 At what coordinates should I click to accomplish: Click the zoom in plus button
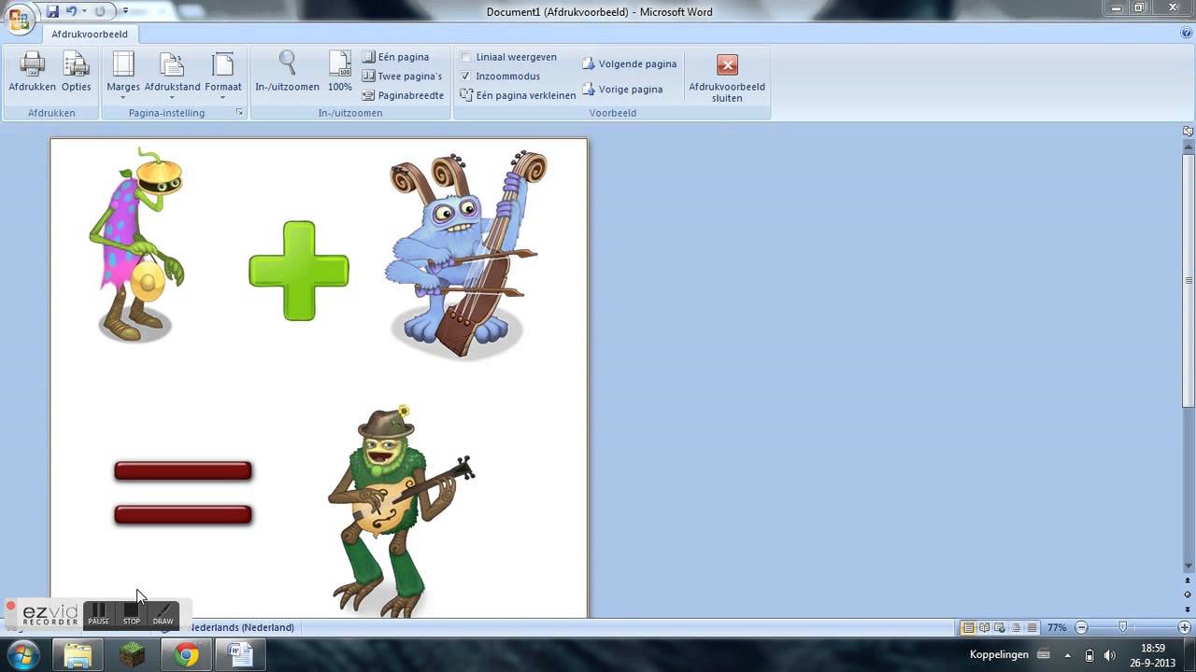coord(1185,627)
